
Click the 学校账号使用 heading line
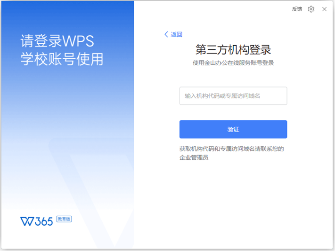(x=62, y=60)
